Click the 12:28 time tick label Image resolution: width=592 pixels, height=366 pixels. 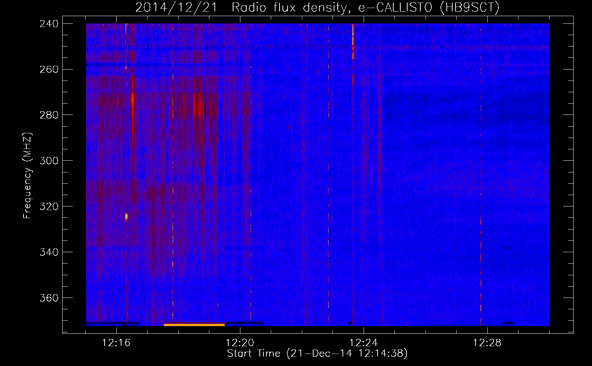(x=487, y=343)
